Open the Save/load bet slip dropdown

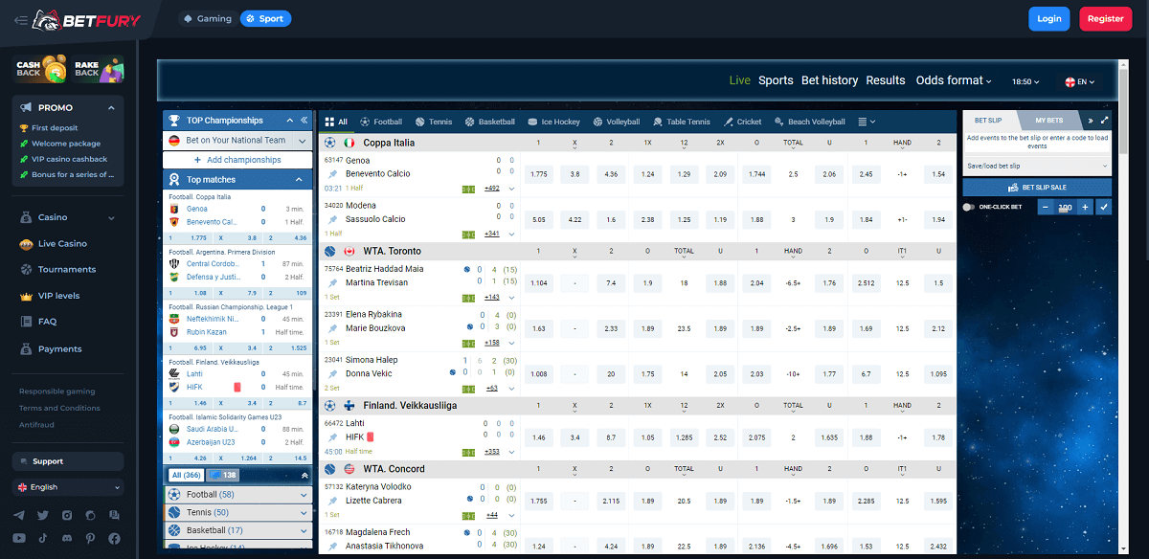1036,167
